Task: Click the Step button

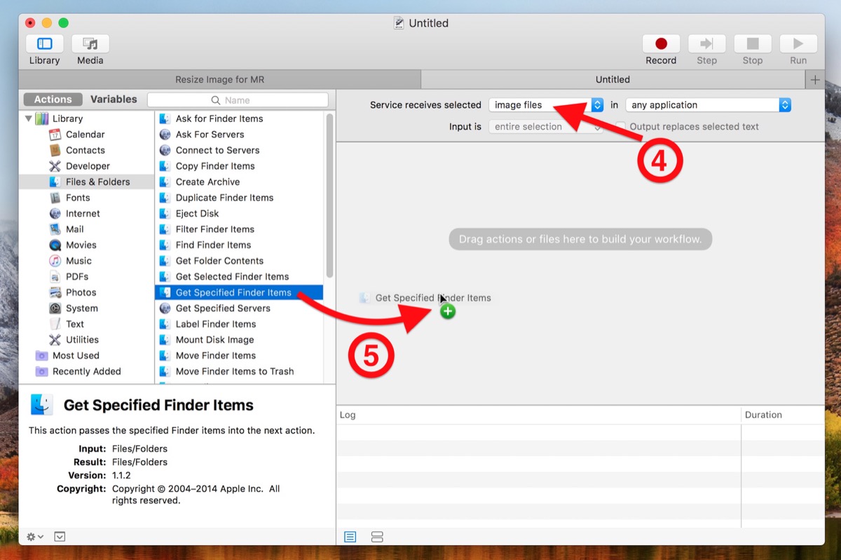Action: tap(706, 43)
